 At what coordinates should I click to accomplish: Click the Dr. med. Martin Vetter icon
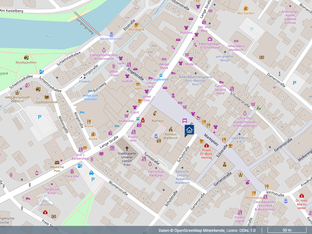[301, 196]
